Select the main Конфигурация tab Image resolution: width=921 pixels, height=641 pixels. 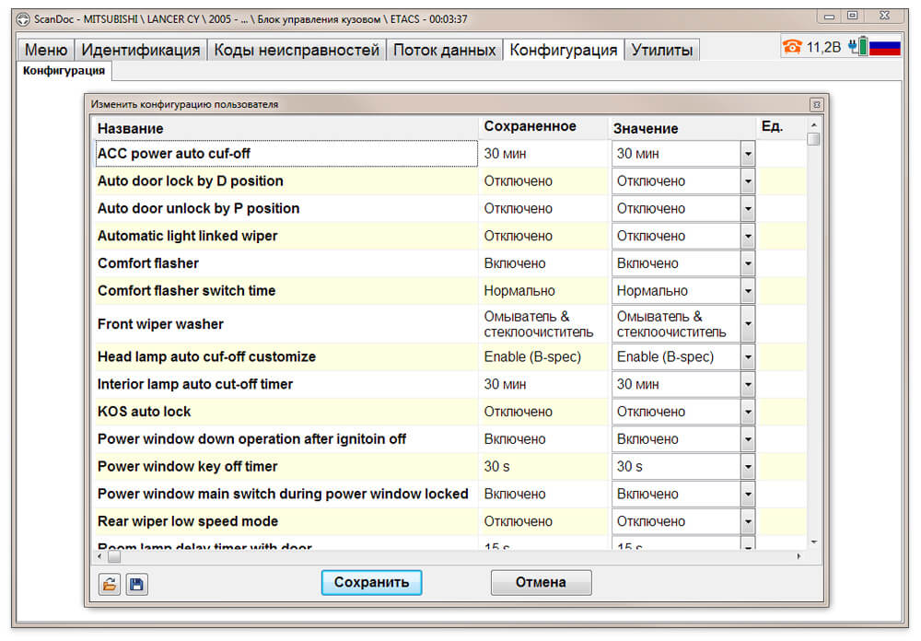(564, 50)
